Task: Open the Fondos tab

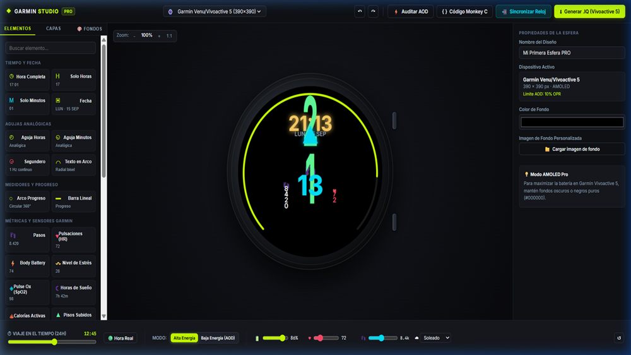Action: (90, 28)
